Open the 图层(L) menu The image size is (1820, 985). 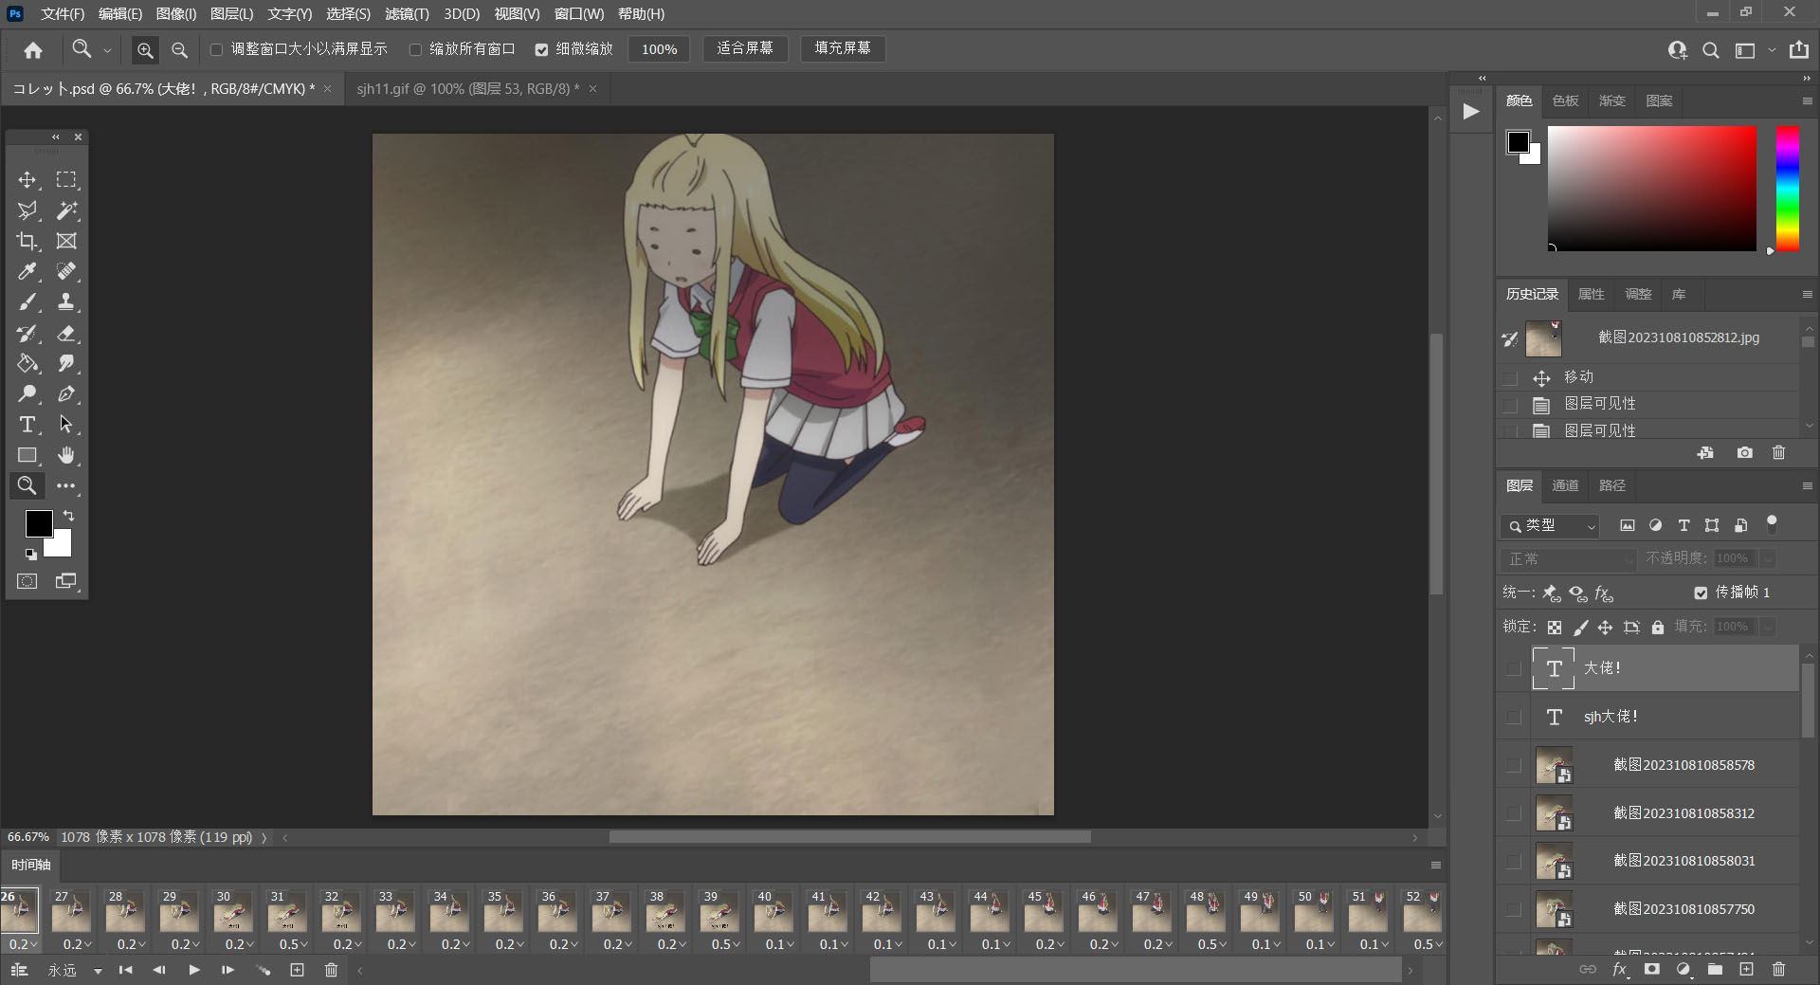point(231,14)
